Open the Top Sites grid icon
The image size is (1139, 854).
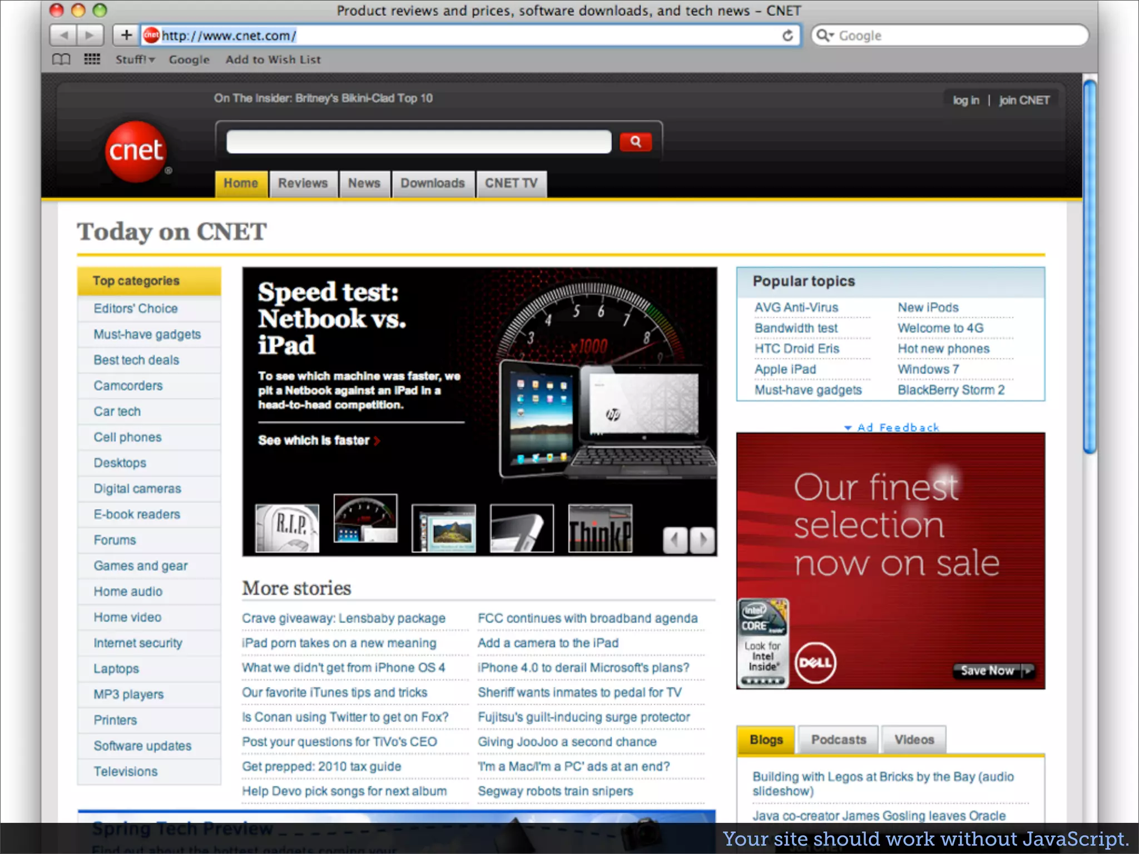pos(92,59)
